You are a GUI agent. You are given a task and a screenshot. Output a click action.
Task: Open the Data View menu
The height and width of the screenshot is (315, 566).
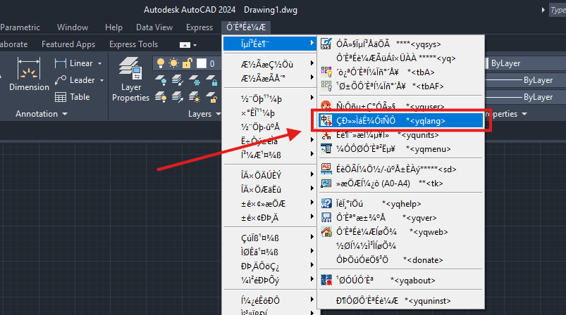pos(154,27)
